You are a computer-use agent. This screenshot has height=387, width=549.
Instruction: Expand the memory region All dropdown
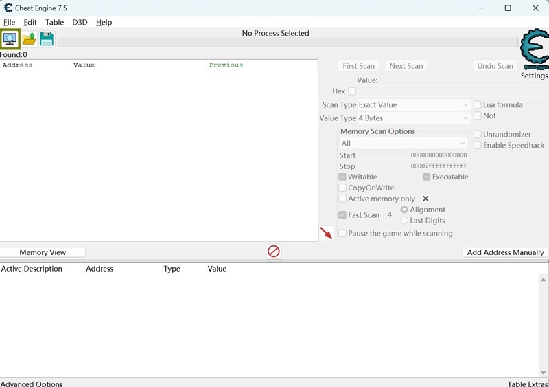(x=404, y=144)
